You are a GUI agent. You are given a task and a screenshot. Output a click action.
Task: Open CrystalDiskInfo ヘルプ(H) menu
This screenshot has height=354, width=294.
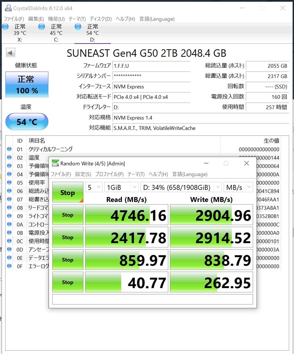pos(125,19)
